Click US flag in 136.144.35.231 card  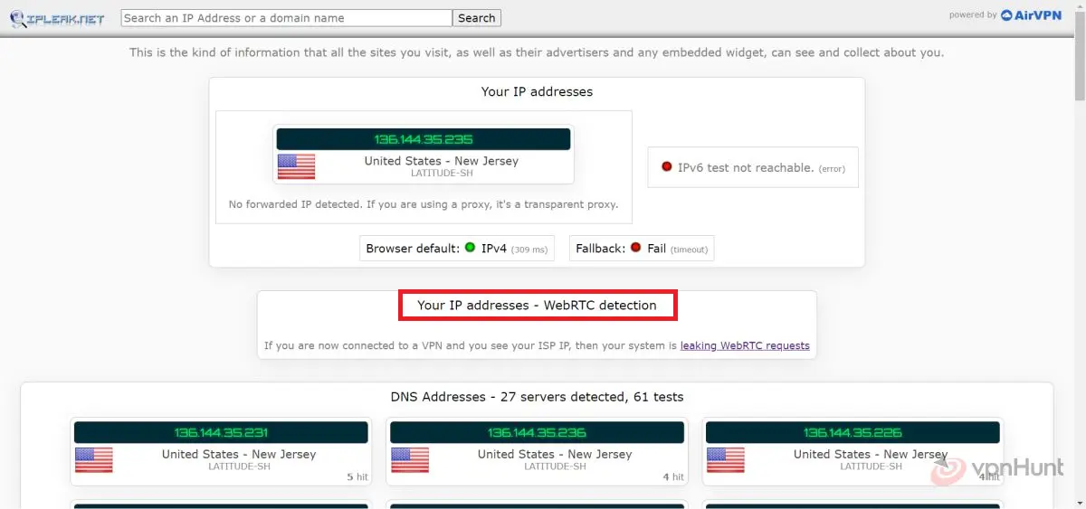tap(93, 459)
